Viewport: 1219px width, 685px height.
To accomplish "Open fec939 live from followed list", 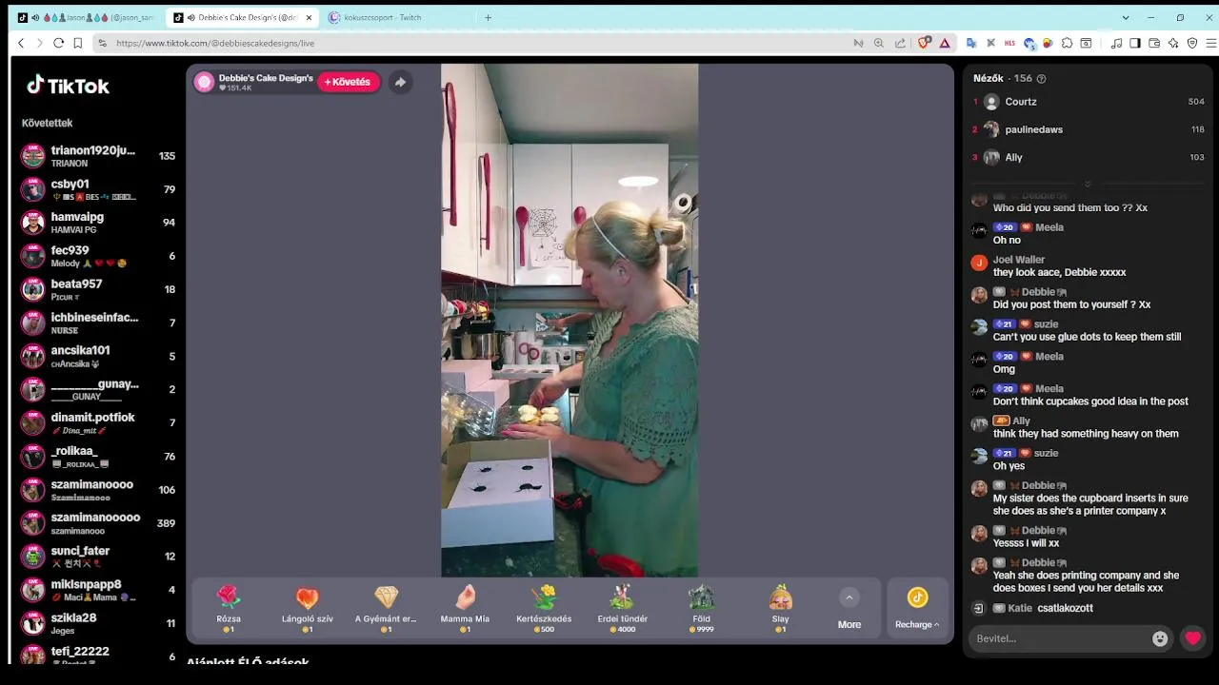I will tap(99, 256).
